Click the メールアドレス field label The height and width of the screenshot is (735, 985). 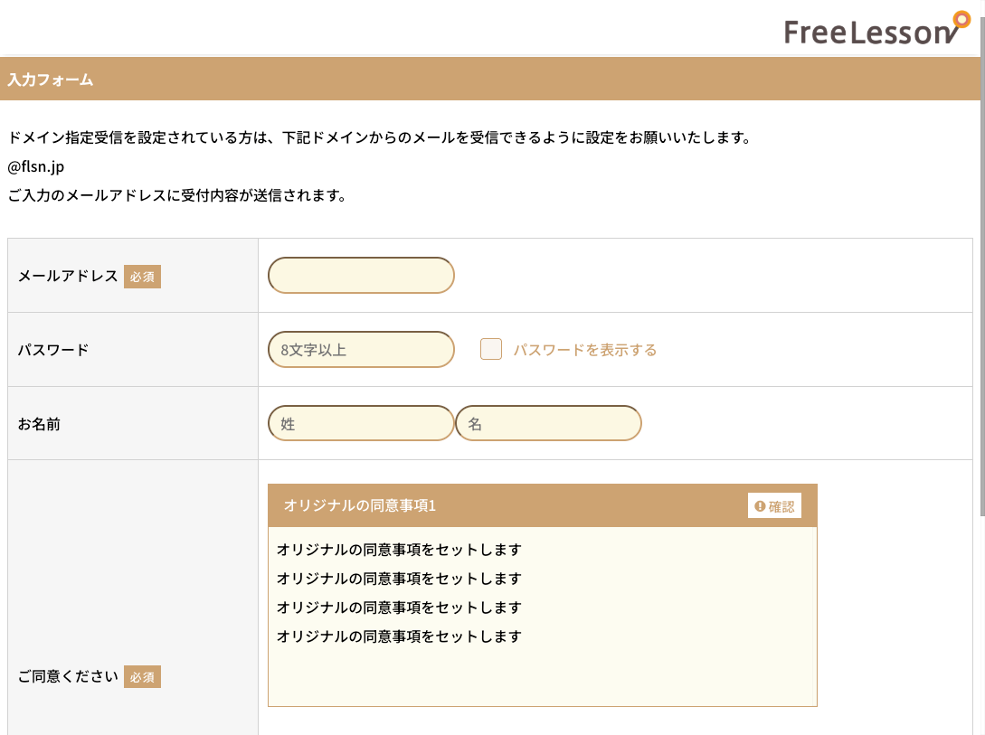(x=68, y=277)
